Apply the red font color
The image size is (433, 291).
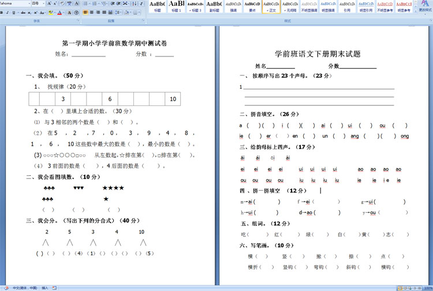(59, 13)
